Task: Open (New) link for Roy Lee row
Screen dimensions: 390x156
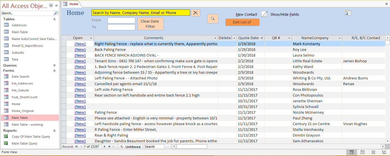Action: [80, 49]
